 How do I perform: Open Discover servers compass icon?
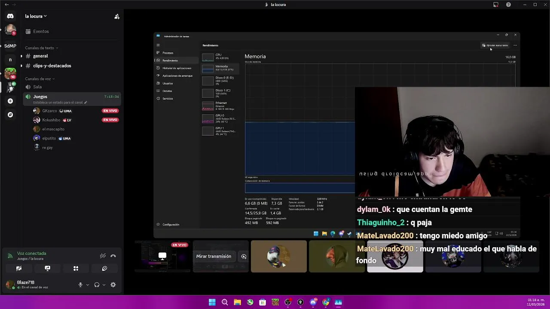(x=10, y=115)
